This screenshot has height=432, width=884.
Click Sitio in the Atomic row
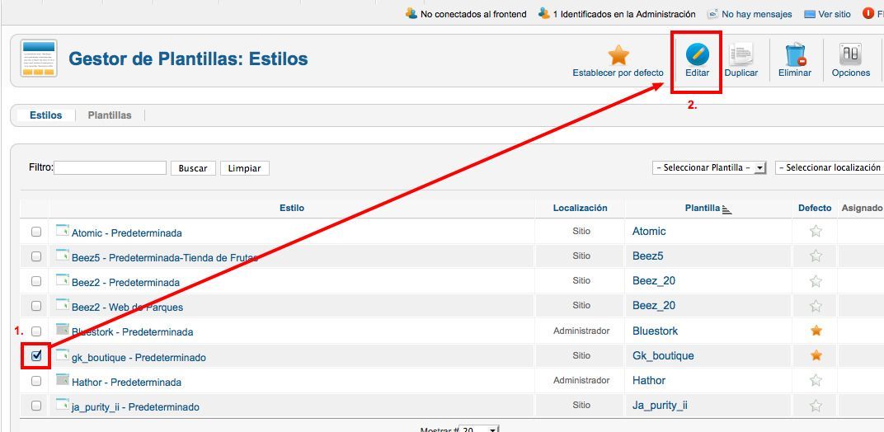[x=581, y=231]
